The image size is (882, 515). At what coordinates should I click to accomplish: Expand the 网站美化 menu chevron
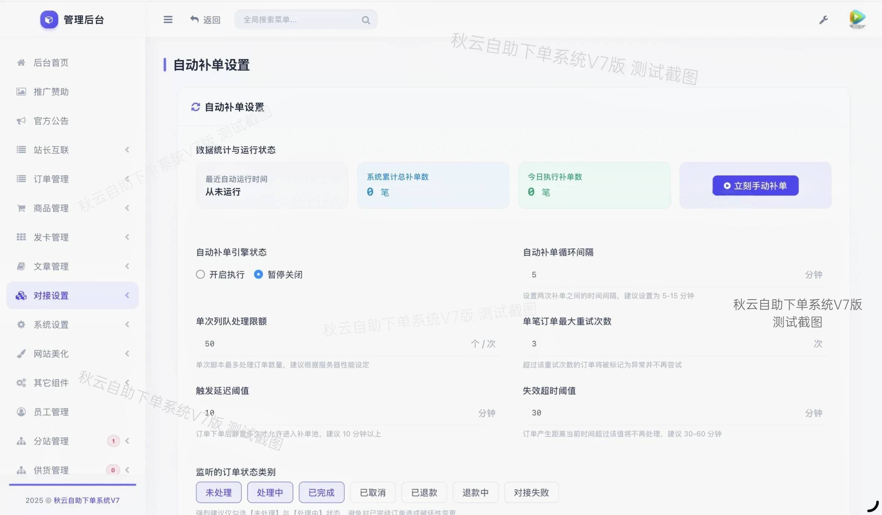[127, 353]
